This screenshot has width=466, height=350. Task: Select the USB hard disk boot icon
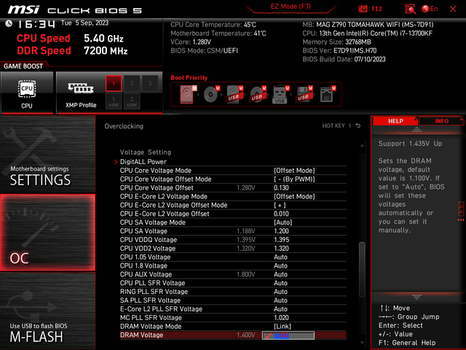(x=234, y=94)
